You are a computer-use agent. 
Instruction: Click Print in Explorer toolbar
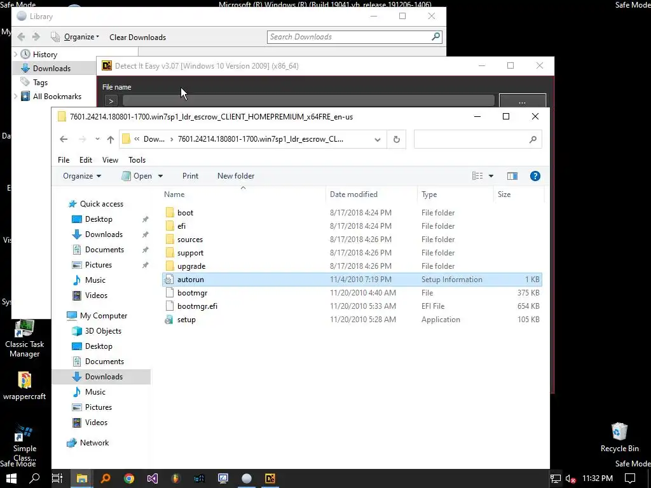pos(190,176)
